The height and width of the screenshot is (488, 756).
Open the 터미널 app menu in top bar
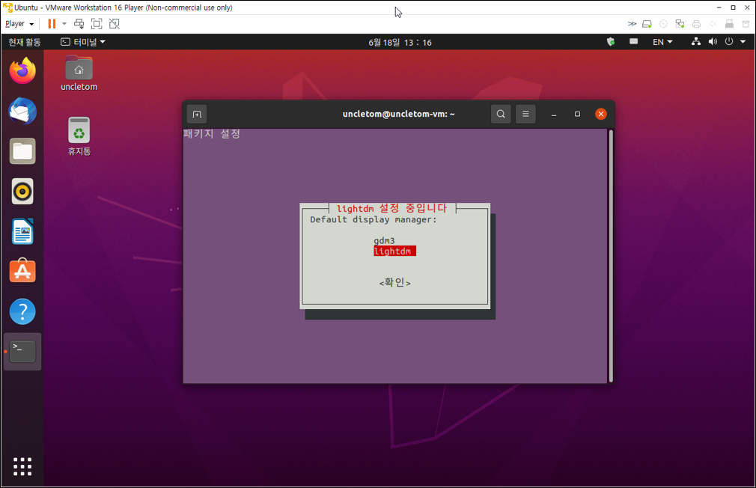pyautogui.click(x=83, y=42)
